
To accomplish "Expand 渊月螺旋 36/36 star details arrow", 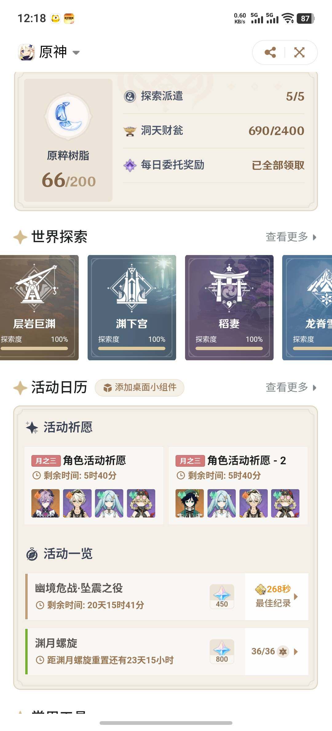I will [296, 652].
